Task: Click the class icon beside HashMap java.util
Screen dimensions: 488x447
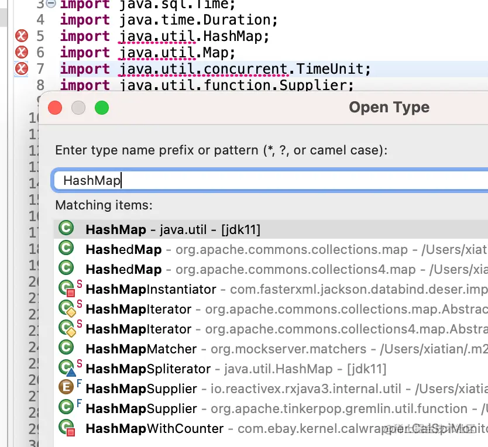Action: (x=66, y=228)
